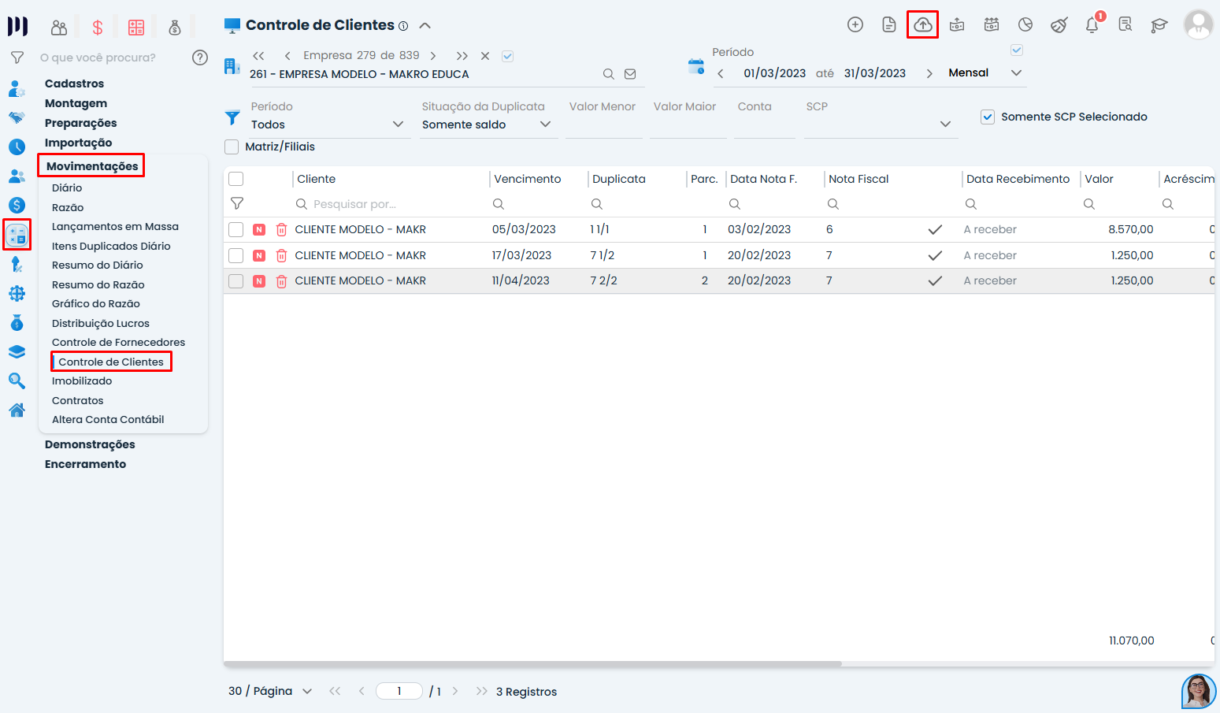
Task: Expand the Demonstrações section
Action: tap(90, 444)
